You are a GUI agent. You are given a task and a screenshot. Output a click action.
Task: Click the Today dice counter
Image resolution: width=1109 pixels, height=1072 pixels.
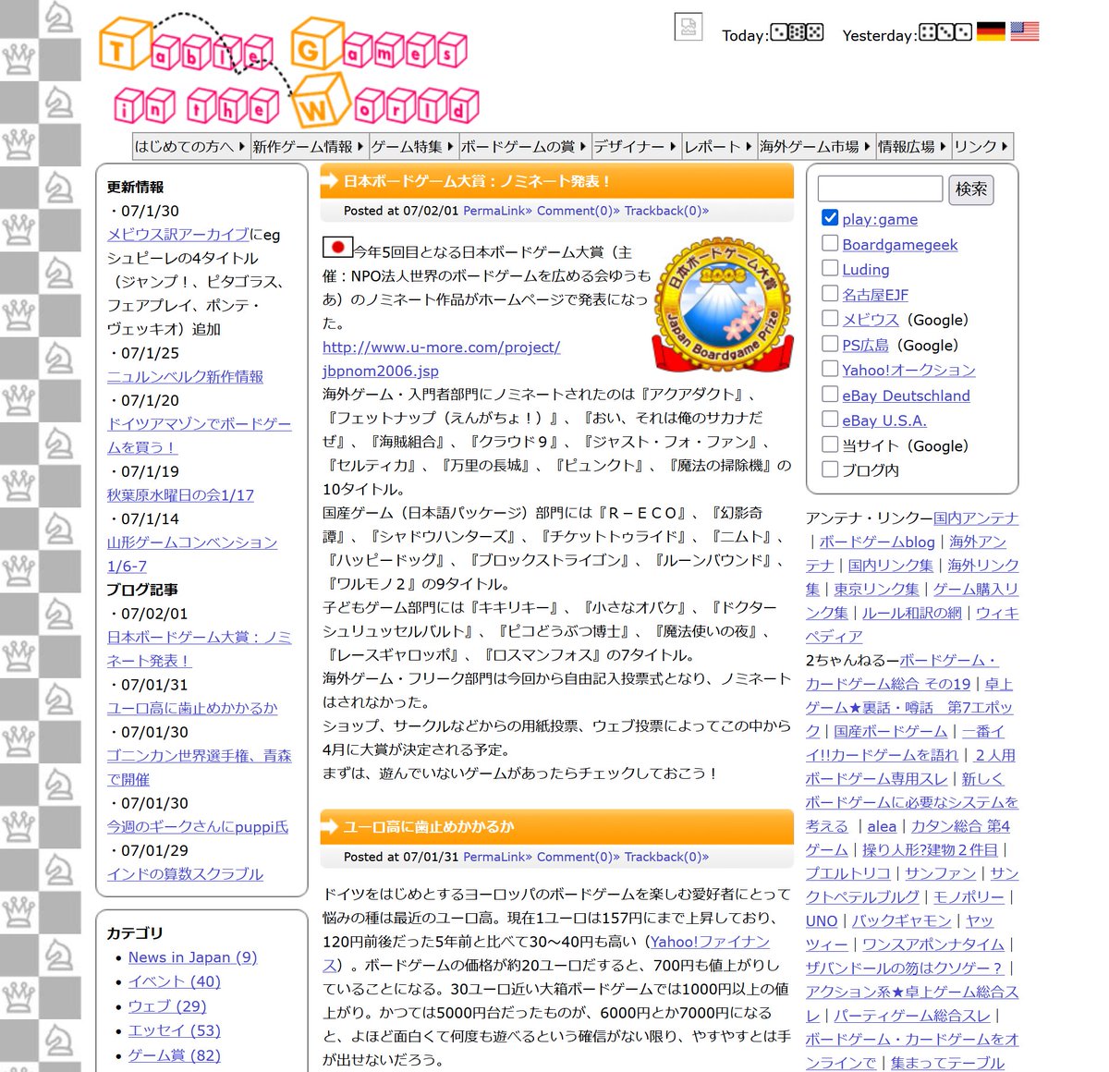797,32
